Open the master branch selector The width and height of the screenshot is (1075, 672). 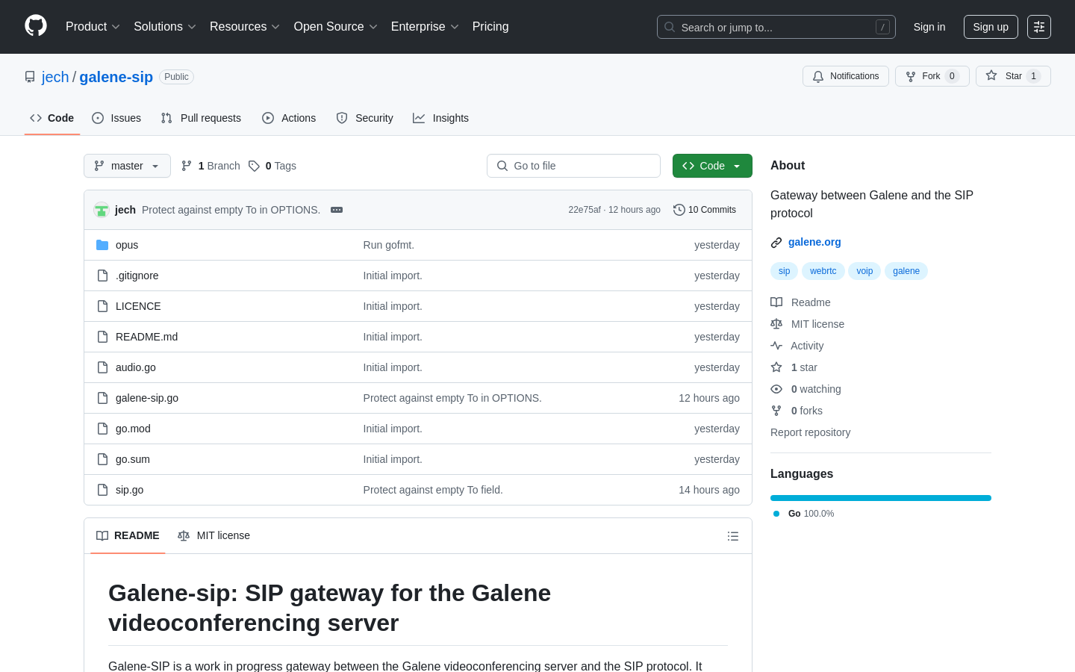click(x=127, y=166)
